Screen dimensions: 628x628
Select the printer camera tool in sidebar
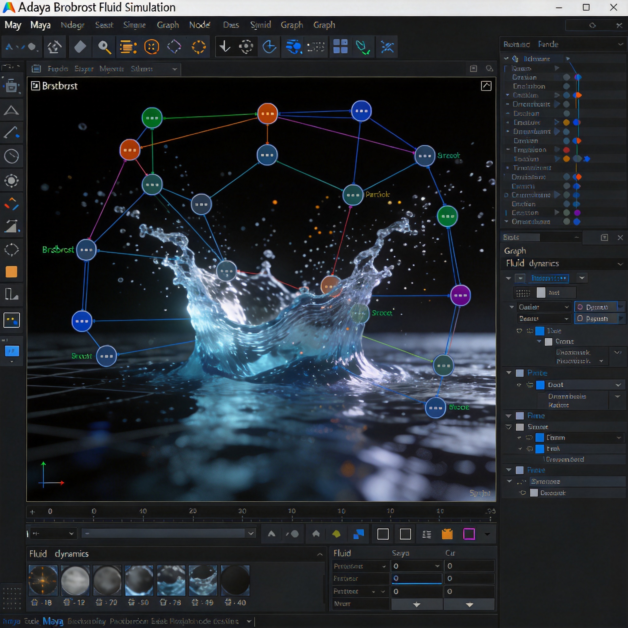click(11, 86)
